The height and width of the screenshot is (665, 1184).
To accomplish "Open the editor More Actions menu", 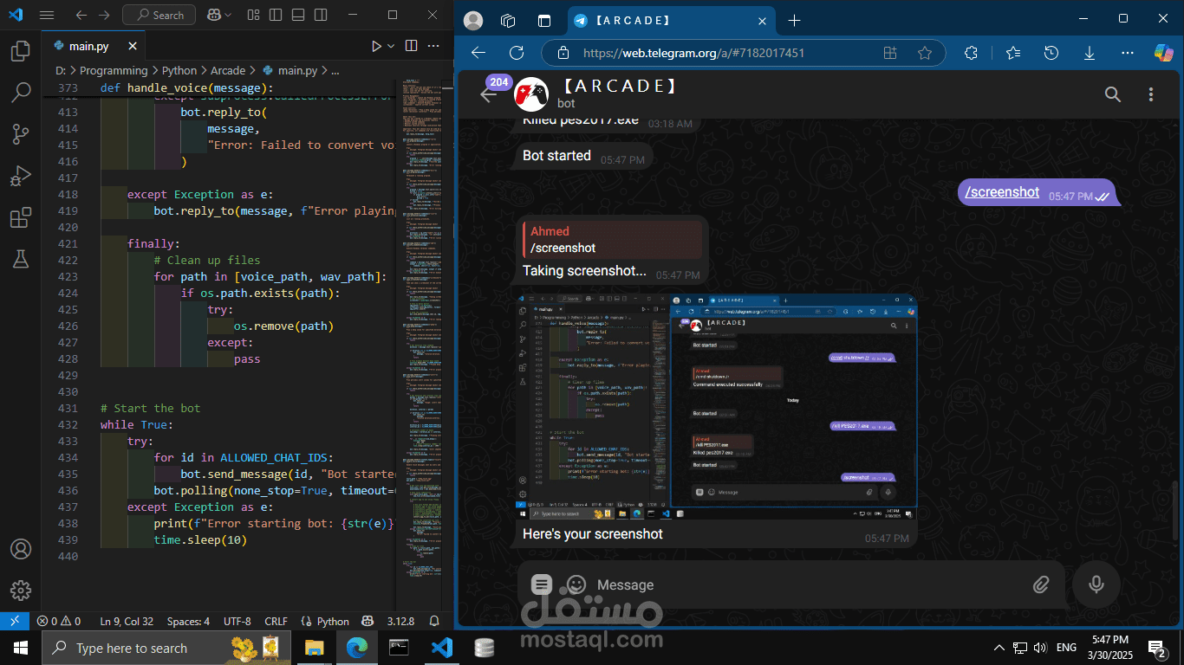I will (x=434, y=46).
